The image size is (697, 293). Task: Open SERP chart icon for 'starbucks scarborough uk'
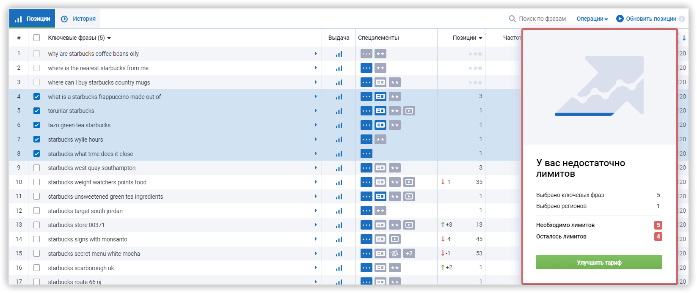click(339, 268)
